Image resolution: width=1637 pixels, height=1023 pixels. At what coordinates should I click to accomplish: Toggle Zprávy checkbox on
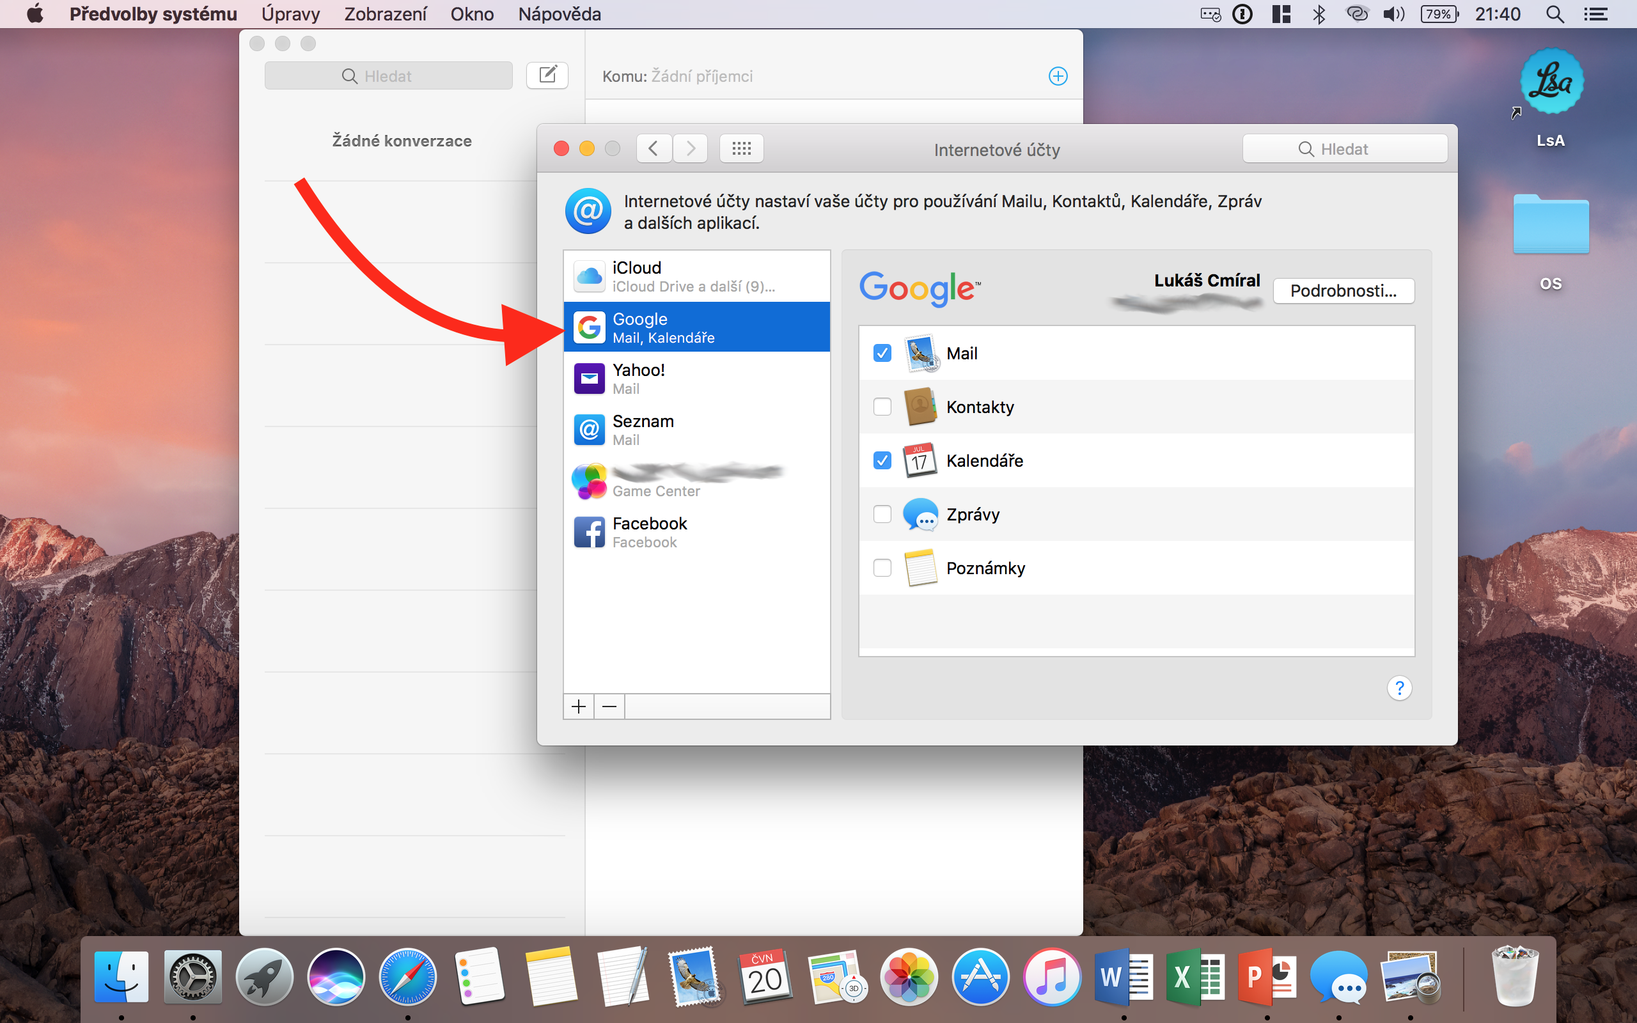tap(882, 514)
